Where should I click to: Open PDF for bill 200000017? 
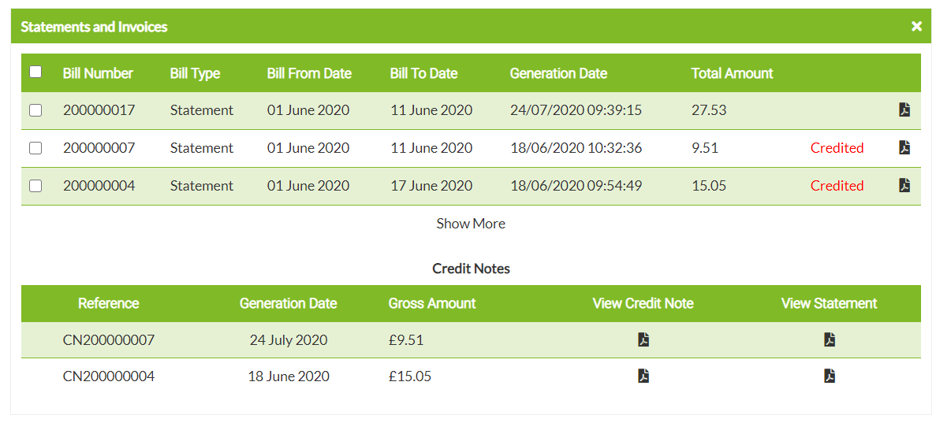904,110
